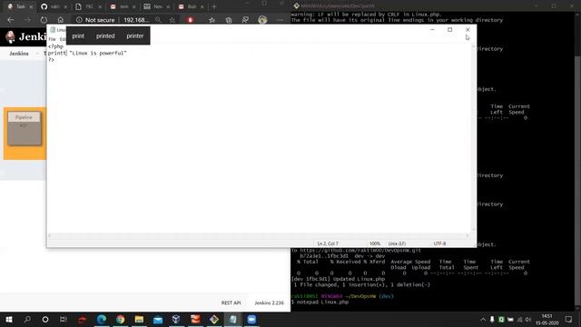
Task: Open the Windows Start menu
Action: tap(8, 319)
